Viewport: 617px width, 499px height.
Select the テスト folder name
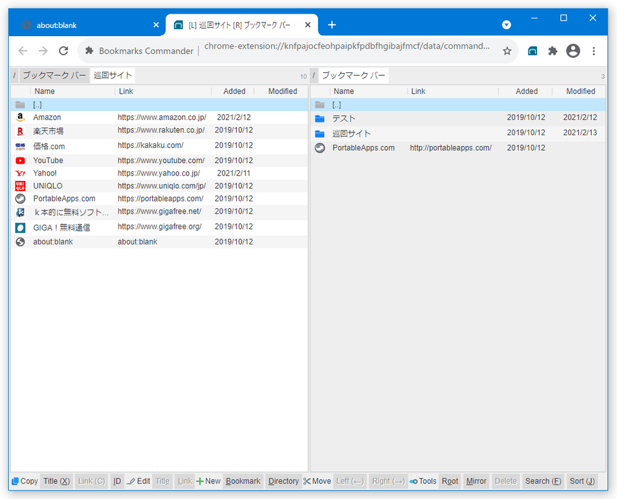coord(343,119)
